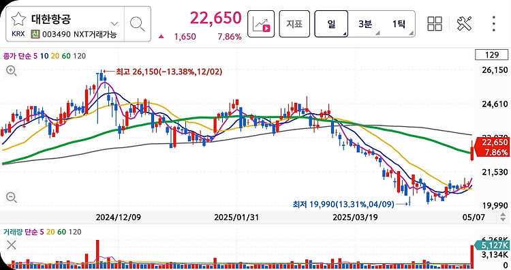
Task: Open the three-dot more options menu
Action: pyautogui.click(x=494, y=24)
